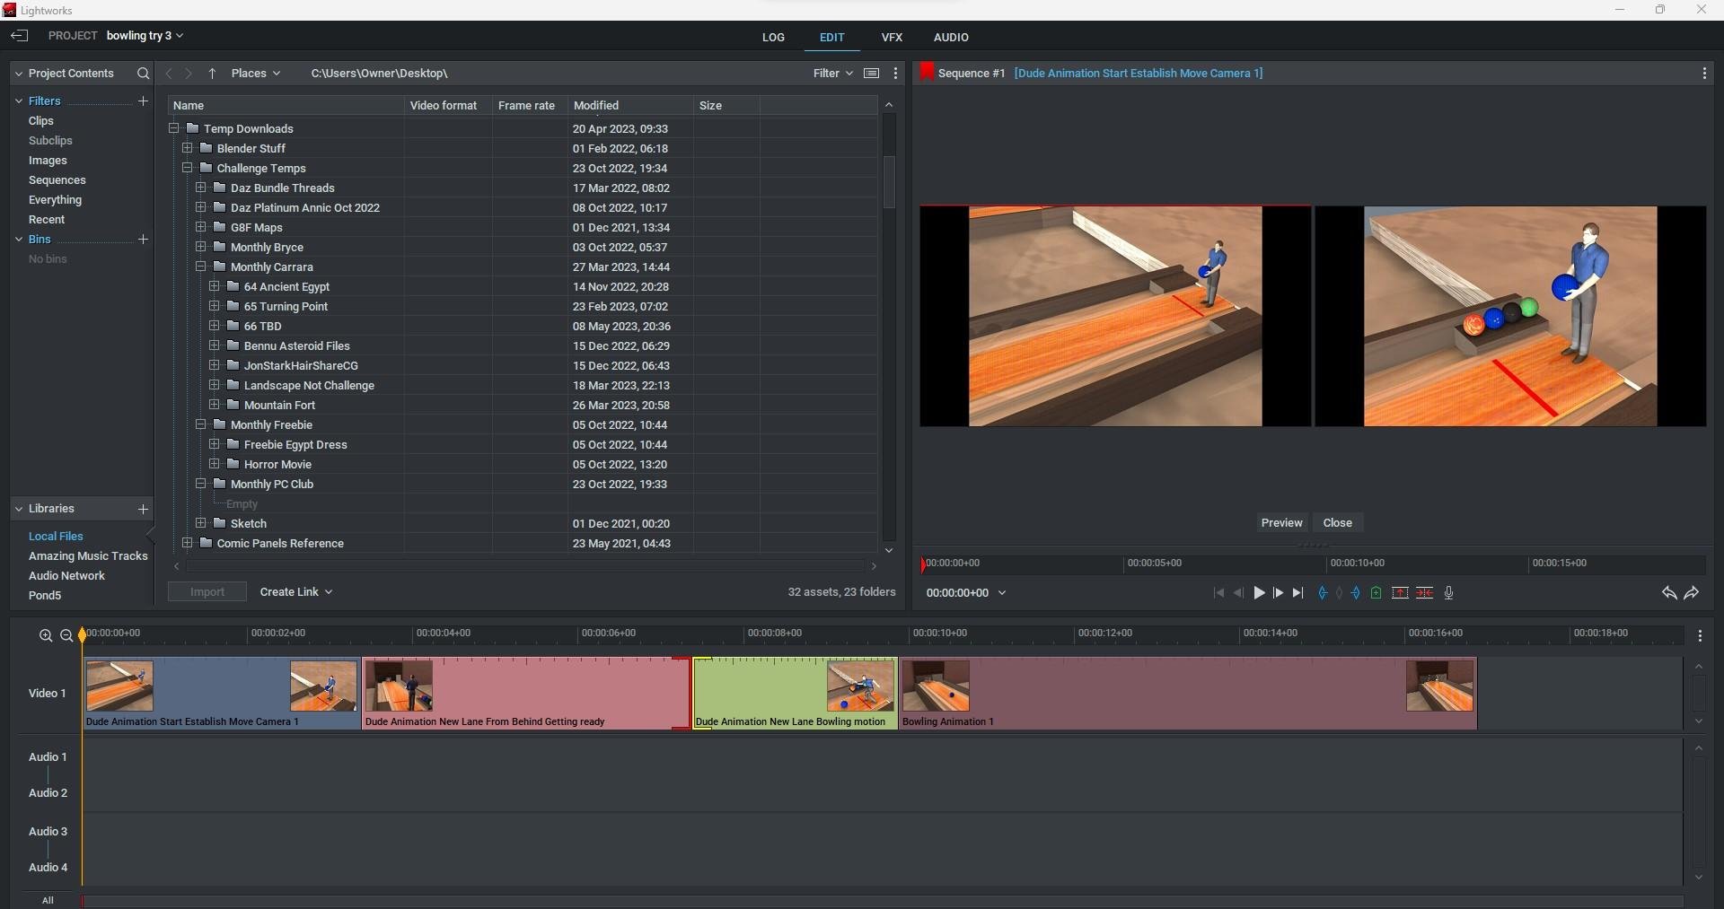Open the Create Link dropdown

pyautogui.click(x=295, y=592)
